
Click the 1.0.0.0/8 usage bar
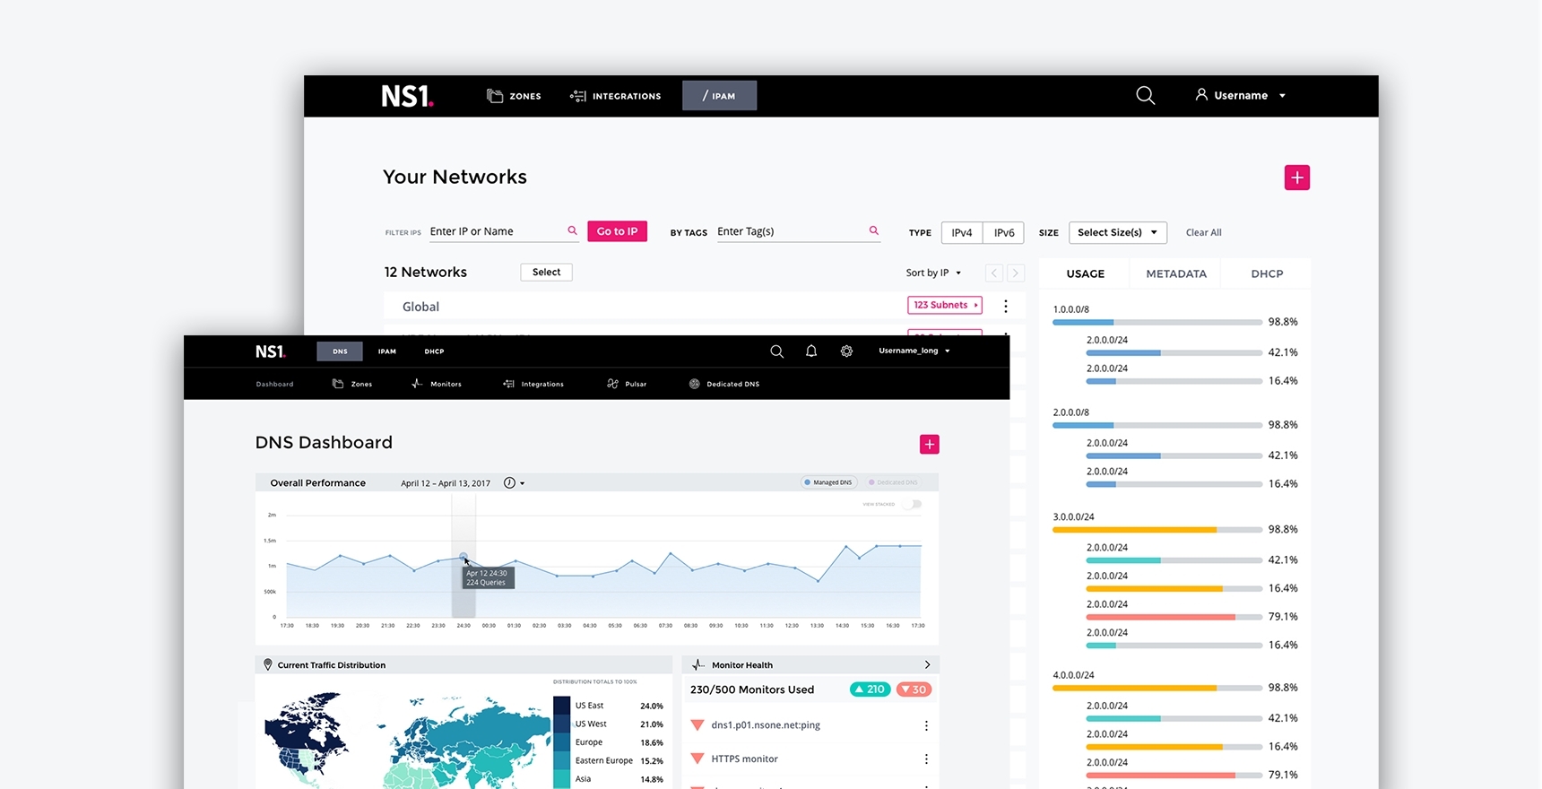[x=1157, y=322]
